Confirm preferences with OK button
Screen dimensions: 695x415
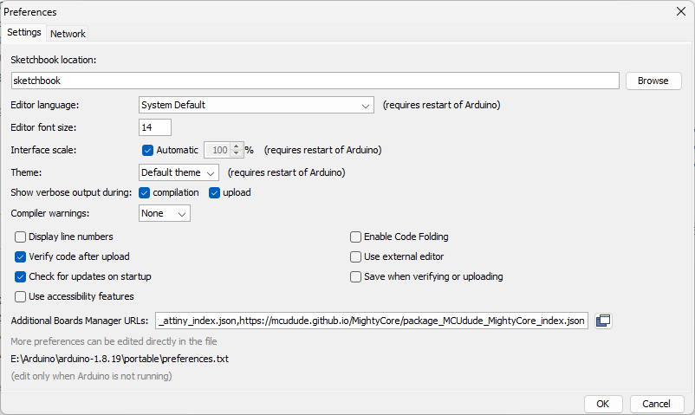click(x=603, y=404)
